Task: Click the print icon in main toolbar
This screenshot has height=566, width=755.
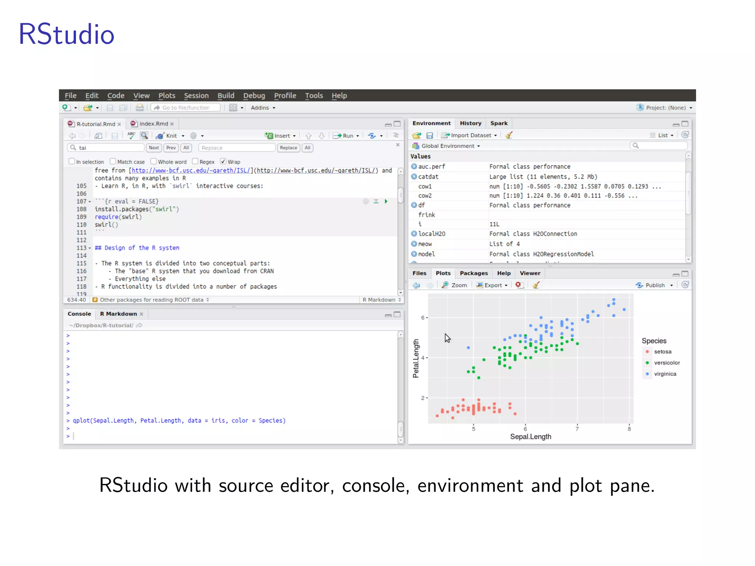Action: (140, 108)
